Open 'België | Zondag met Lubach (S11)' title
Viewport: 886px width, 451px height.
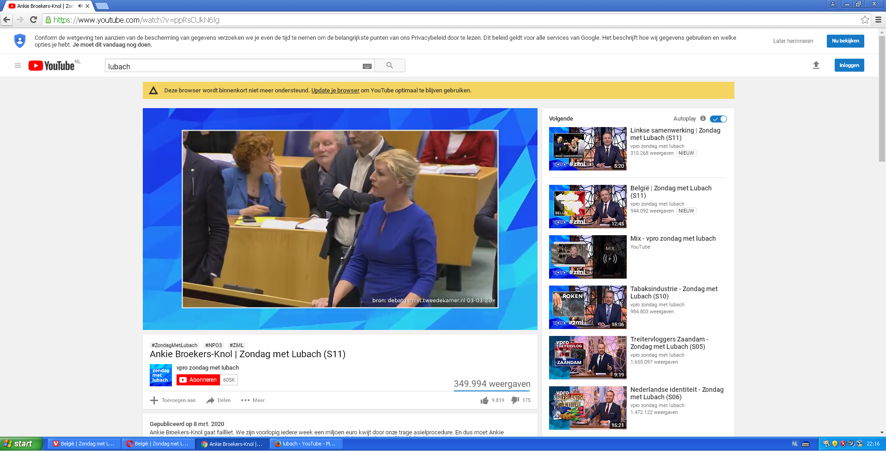[x=671, y=192]
